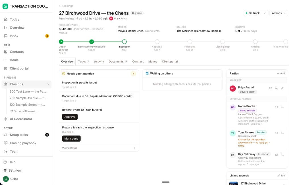This screenshot has width=291, height=185.
Task: Open Settings gear icon
Action: 5,170
